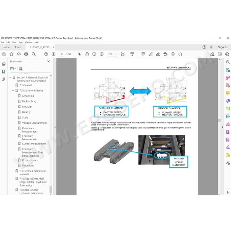Click the Save file icon
The height and width of the screenshot is (231, 231).
coord(4,54)
